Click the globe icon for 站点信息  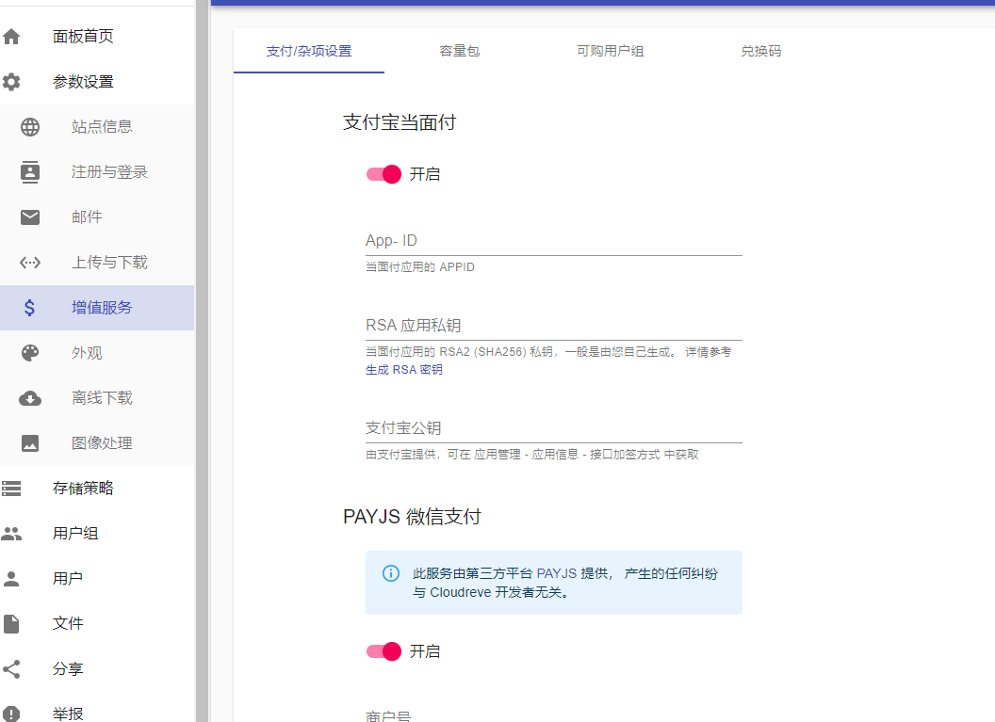click(30, 127)
